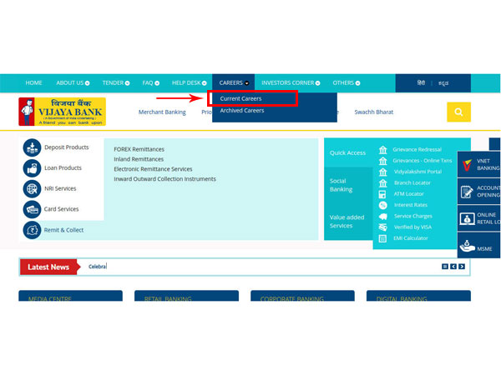Image resolution: width=501 pixels, height=375 pixels.
Task: Click the EMI Calculator text link
Action: (411, 238)
